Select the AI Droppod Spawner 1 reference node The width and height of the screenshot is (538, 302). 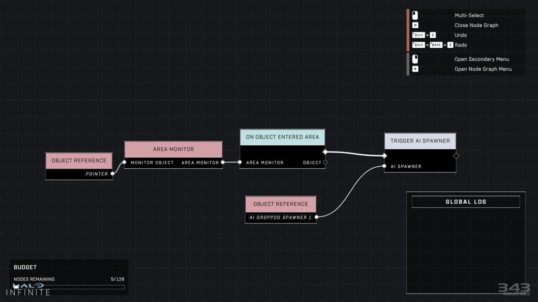pos(282,204)
